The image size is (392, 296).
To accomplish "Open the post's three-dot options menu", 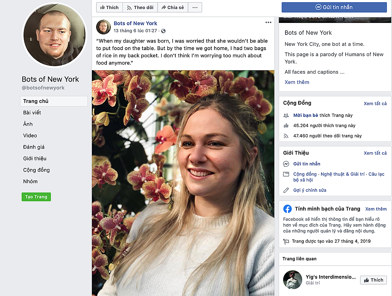I will [268, 23].
